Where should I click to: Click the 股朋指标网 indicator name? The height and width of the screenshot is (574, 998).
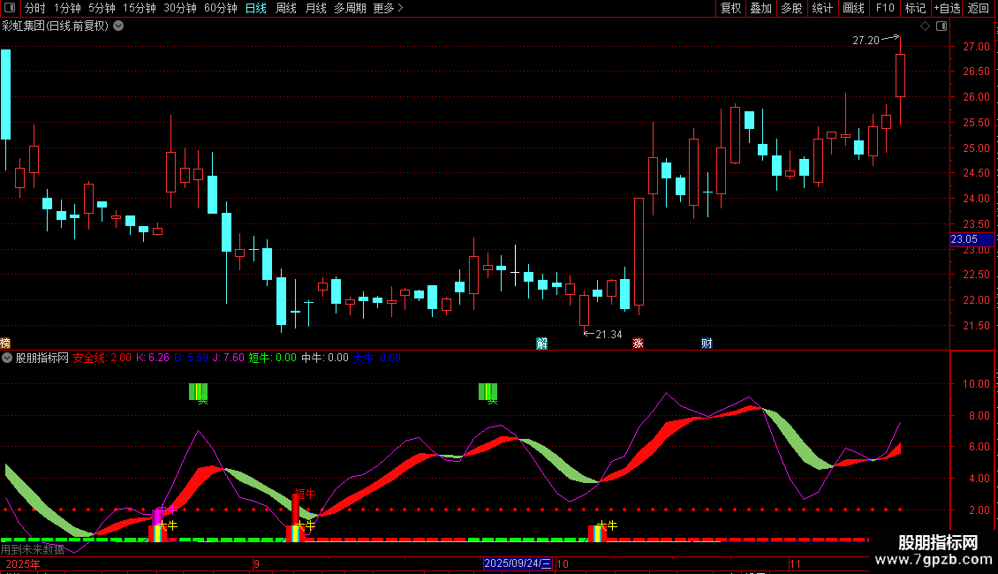[x=42, y=358]
